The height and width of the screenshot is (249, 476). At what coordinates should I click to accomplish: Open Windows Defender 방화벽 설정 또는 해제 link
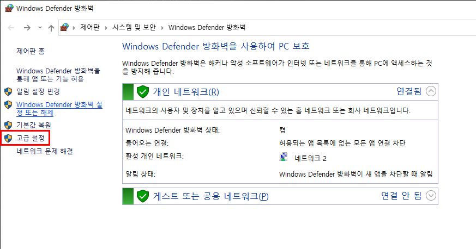(x=59, y=109)
